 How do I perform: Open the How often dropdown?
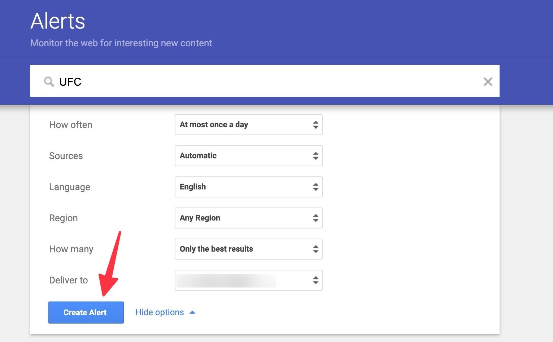pyautogui.click(x=249, y=125)
